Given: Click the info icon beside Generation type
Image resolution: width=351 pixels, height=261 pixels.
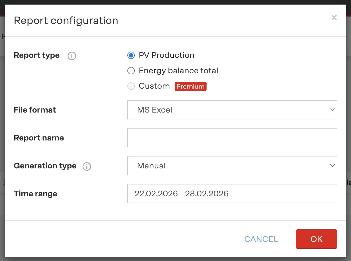Looking at the screenshot, I should coord(87,166).
